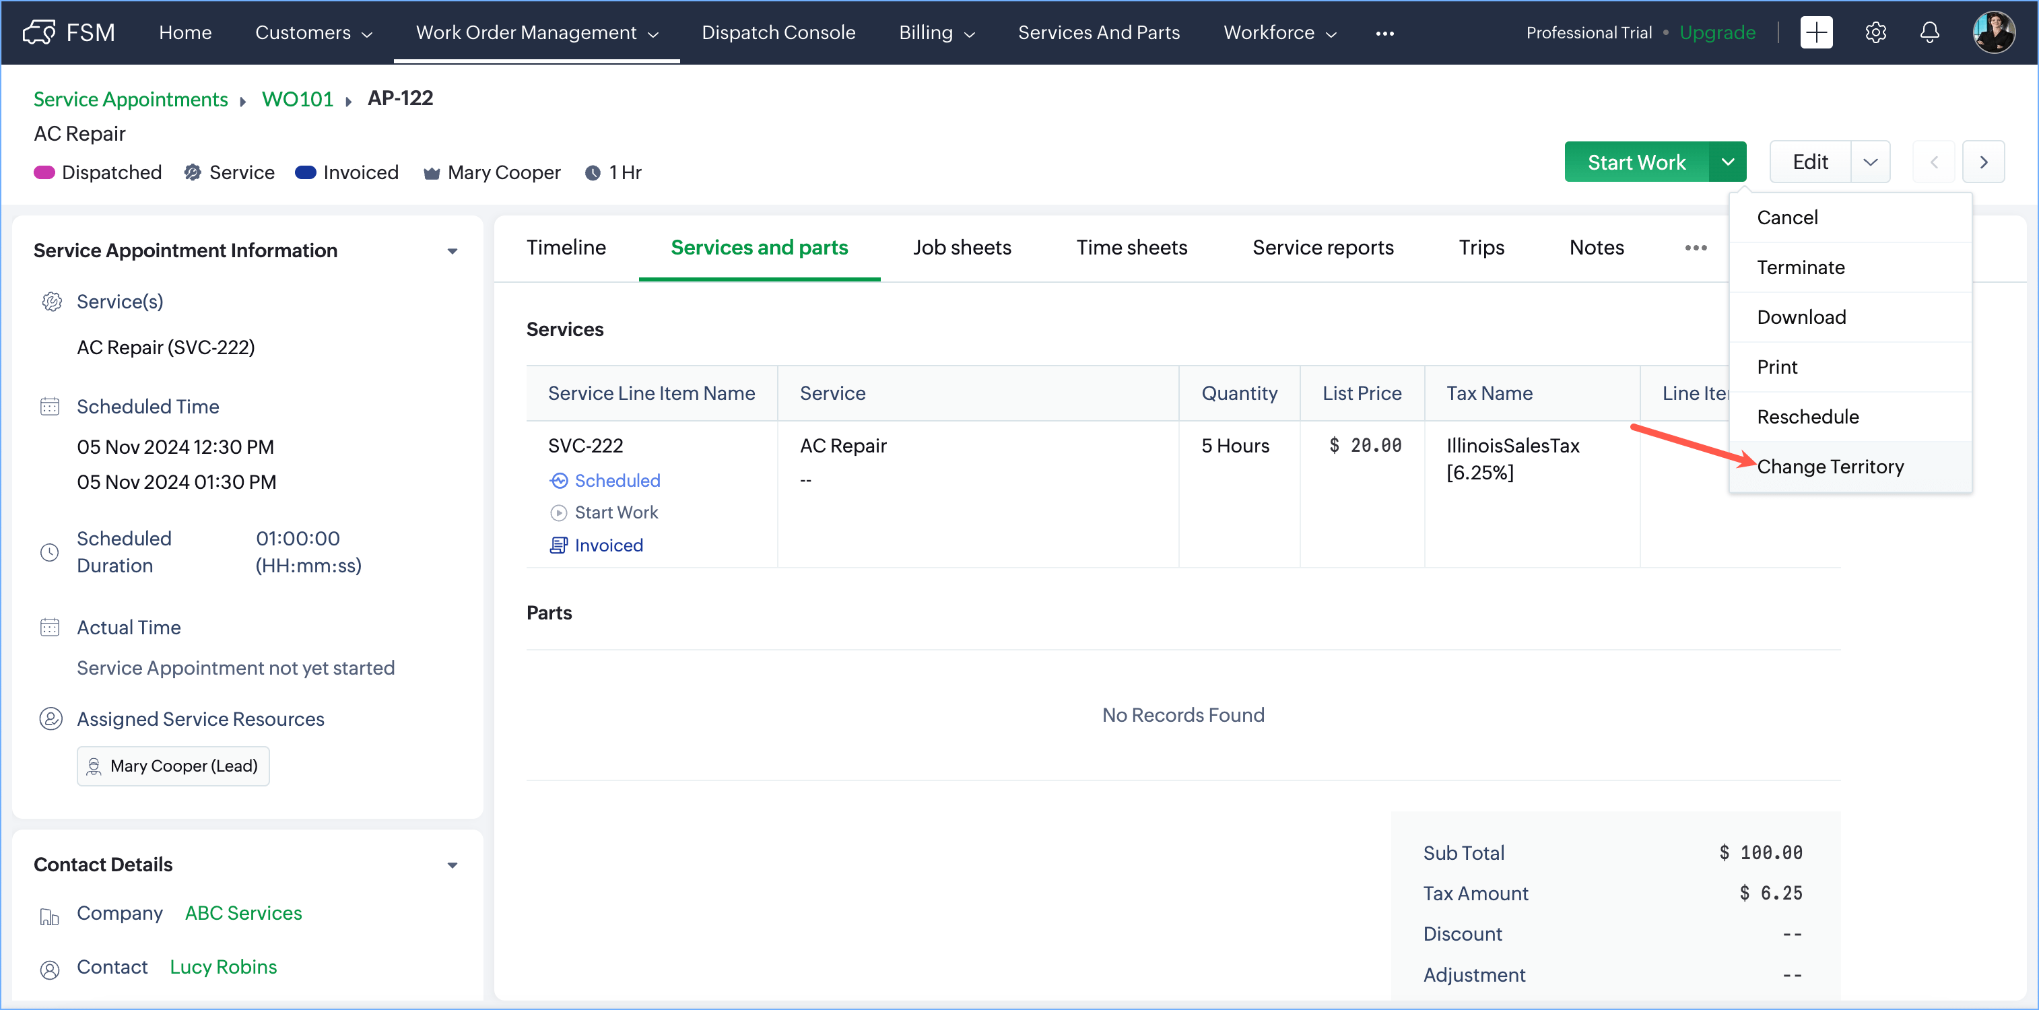
Task: Click the FSM logo icon
Action: 40,32
